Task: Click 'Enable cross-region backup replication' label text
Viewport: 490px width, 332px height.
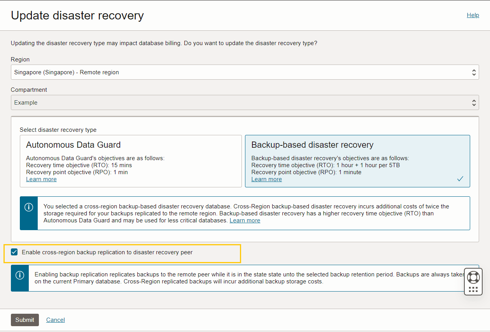Action: coord(107,252)
